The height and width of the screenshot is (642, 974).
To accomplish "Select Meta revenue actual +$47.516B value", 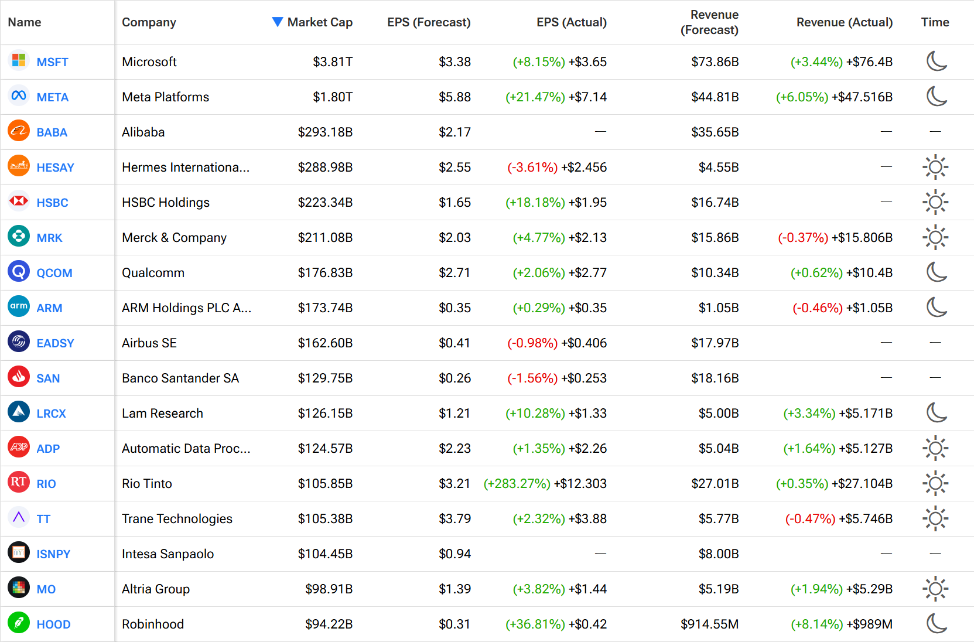I will point(862,97).
